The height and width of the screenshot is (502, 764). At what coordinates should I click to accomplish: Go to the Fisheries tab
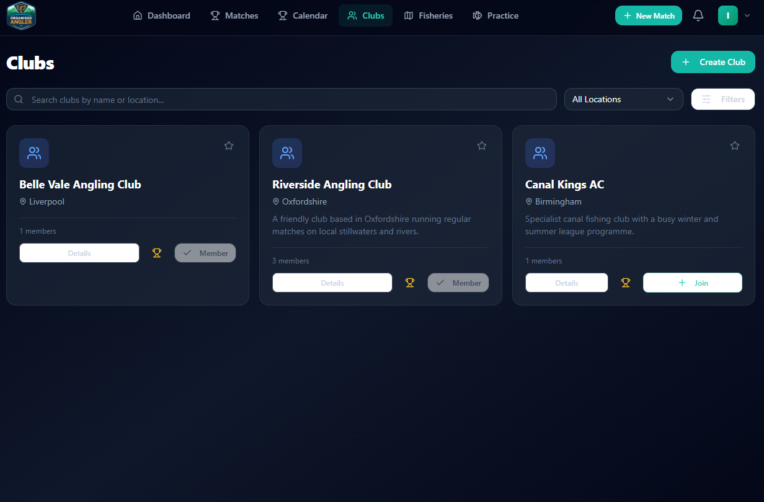coord(428,15)
